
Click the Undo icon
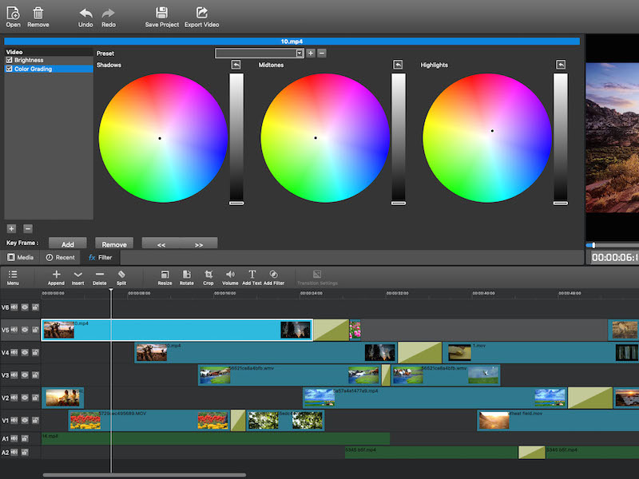[85, 14]
